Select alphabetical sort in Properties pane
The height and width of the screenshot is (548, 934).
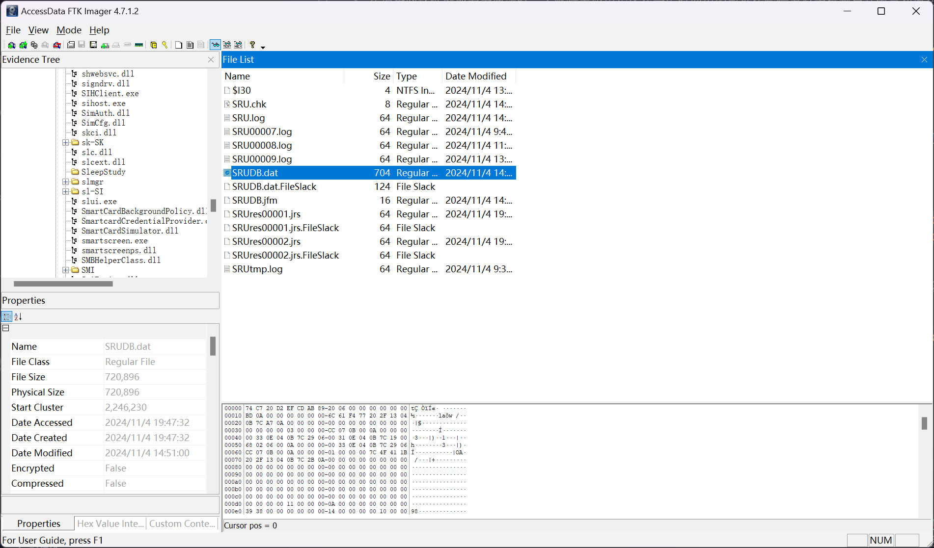[18, 316]
